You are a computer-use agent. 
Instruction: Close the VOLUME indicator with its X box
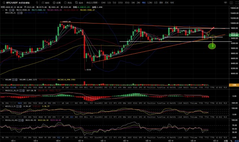(16, 80)
